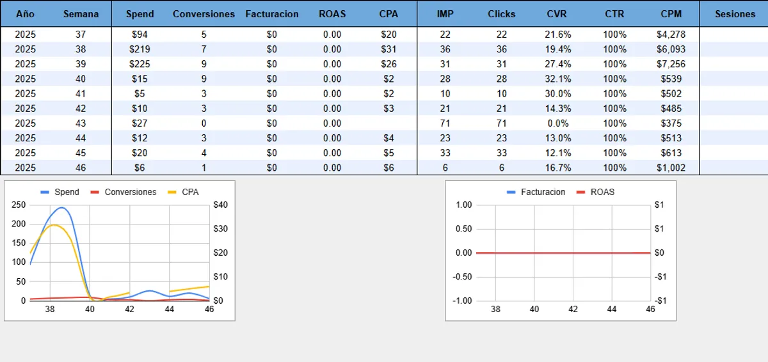Screen dimensions: 768x362
Task: Click the Semana column header
Action: click(x=81, y=13)
